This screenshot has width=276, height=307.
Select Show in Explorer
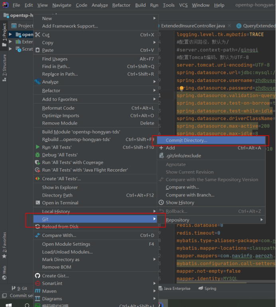pyautogui.click(x=96, y=188)
